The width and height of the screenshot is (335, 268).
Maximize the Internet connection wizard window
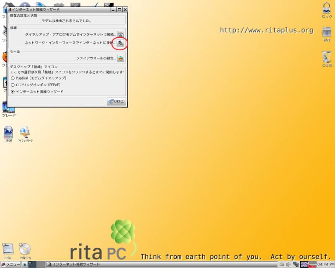click(119, 9)
